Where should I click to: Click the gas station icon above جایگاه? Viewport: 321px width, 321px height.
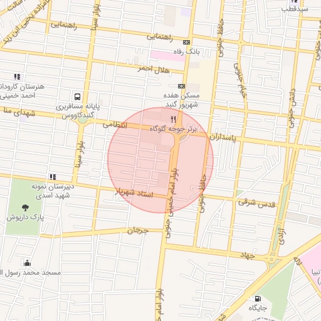pos(258,298)
